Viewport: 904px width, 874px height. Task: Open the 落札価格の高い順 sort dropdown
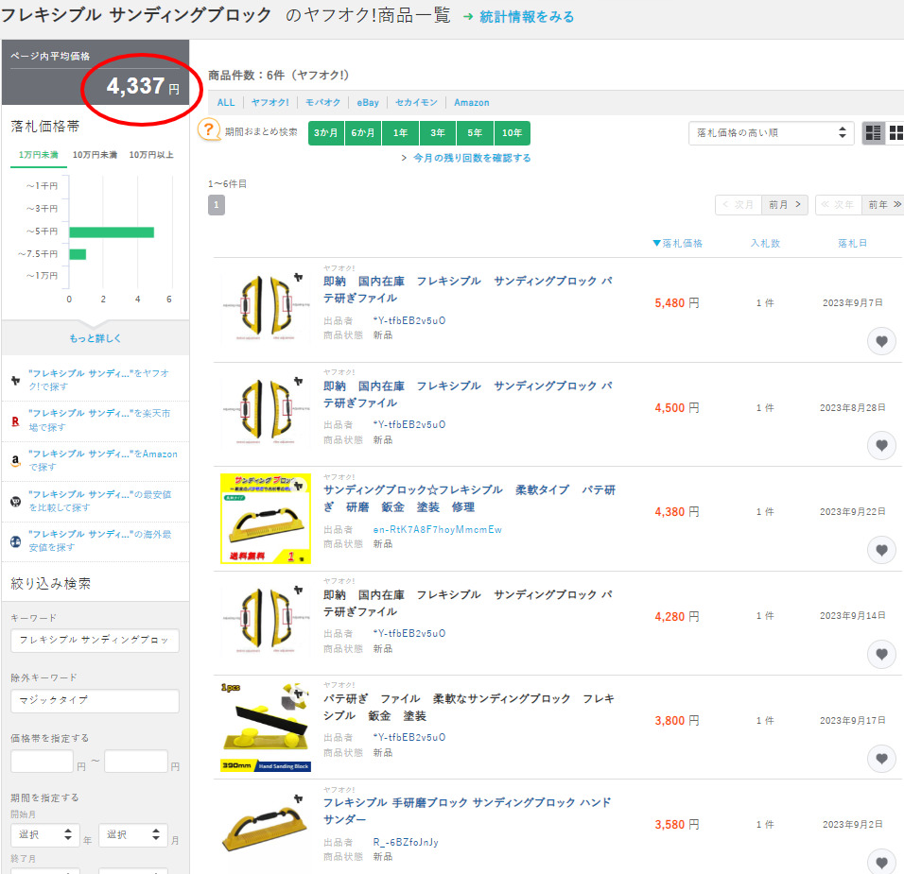pos(771,133)
